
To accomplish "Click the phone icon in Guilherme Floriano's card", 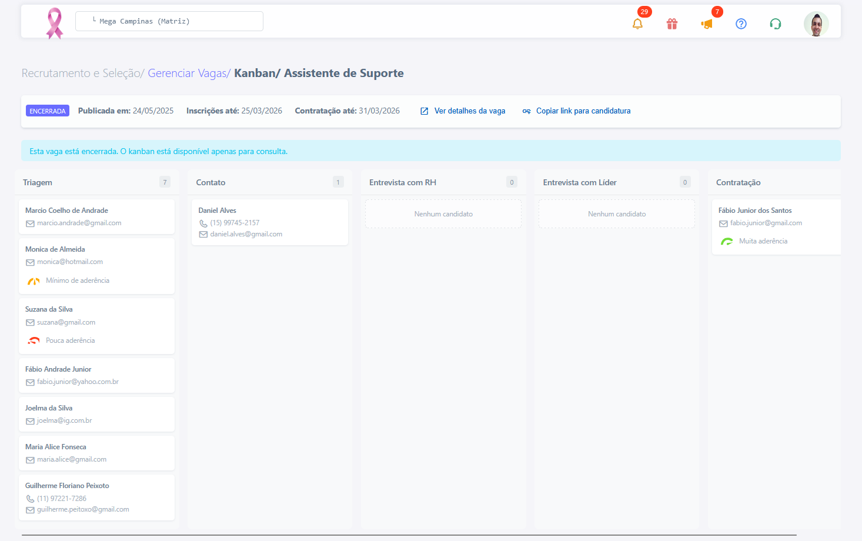I will point(30,499).
